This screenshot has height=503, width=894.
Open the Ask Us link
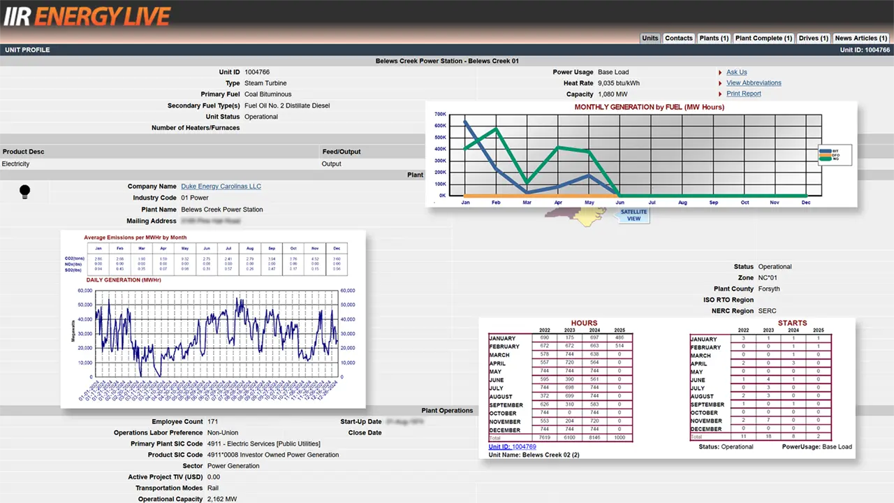[x=736, y=72]
